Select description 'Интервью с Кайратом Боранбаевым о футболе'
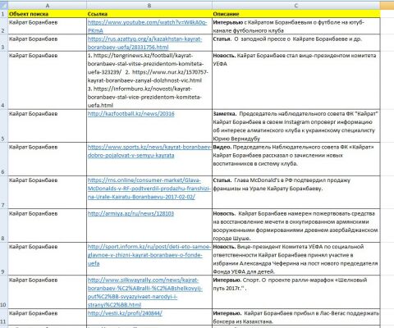394x328 pixels. tap(296, 26)
